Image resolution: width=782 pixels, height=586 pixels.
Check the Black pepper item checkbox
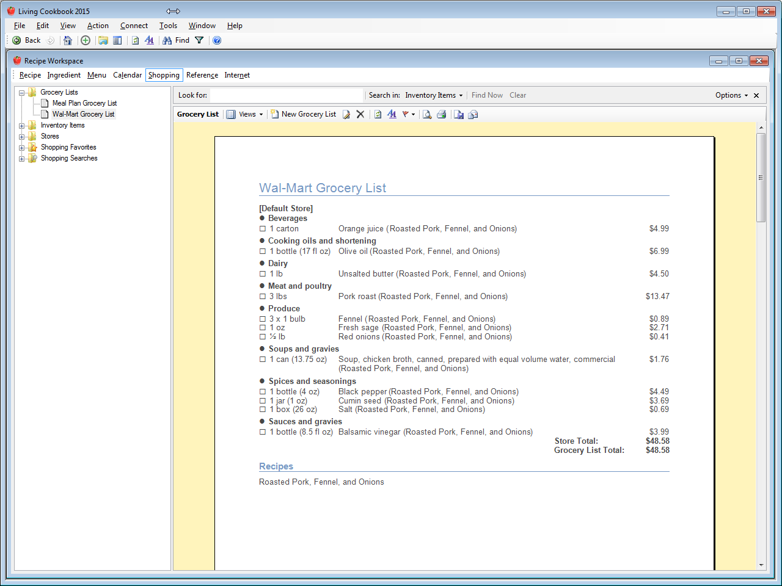pyautogui.click(x=263, y=392)
